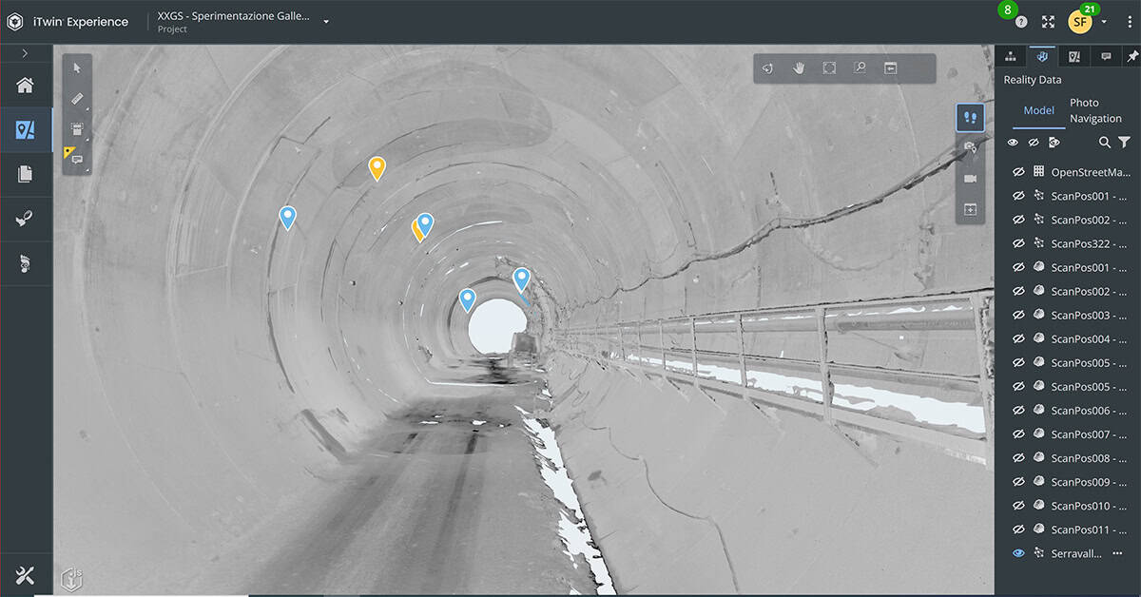Hide the Serravalle layer using its eye icon

tap(1018, 553)
